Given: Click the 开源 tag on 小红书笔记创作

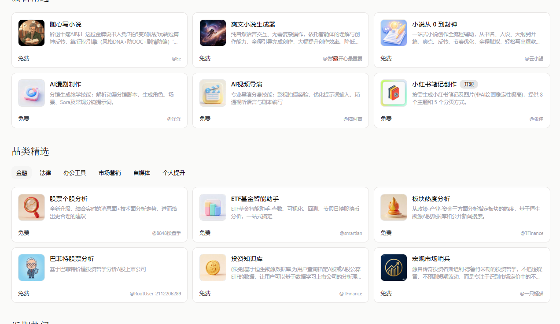Looking at the screenshot, I should [x=468, y=84].
